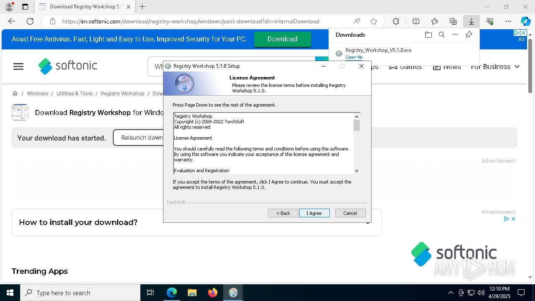The image size is (535, 301).
Task: Search downloads using magnifier icon
Action: click(441, 35)
